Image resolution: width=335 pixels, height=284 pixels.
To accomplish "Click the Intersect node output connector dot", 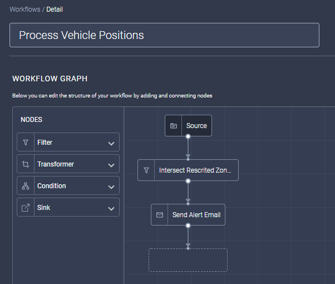I will click(188, 181).
